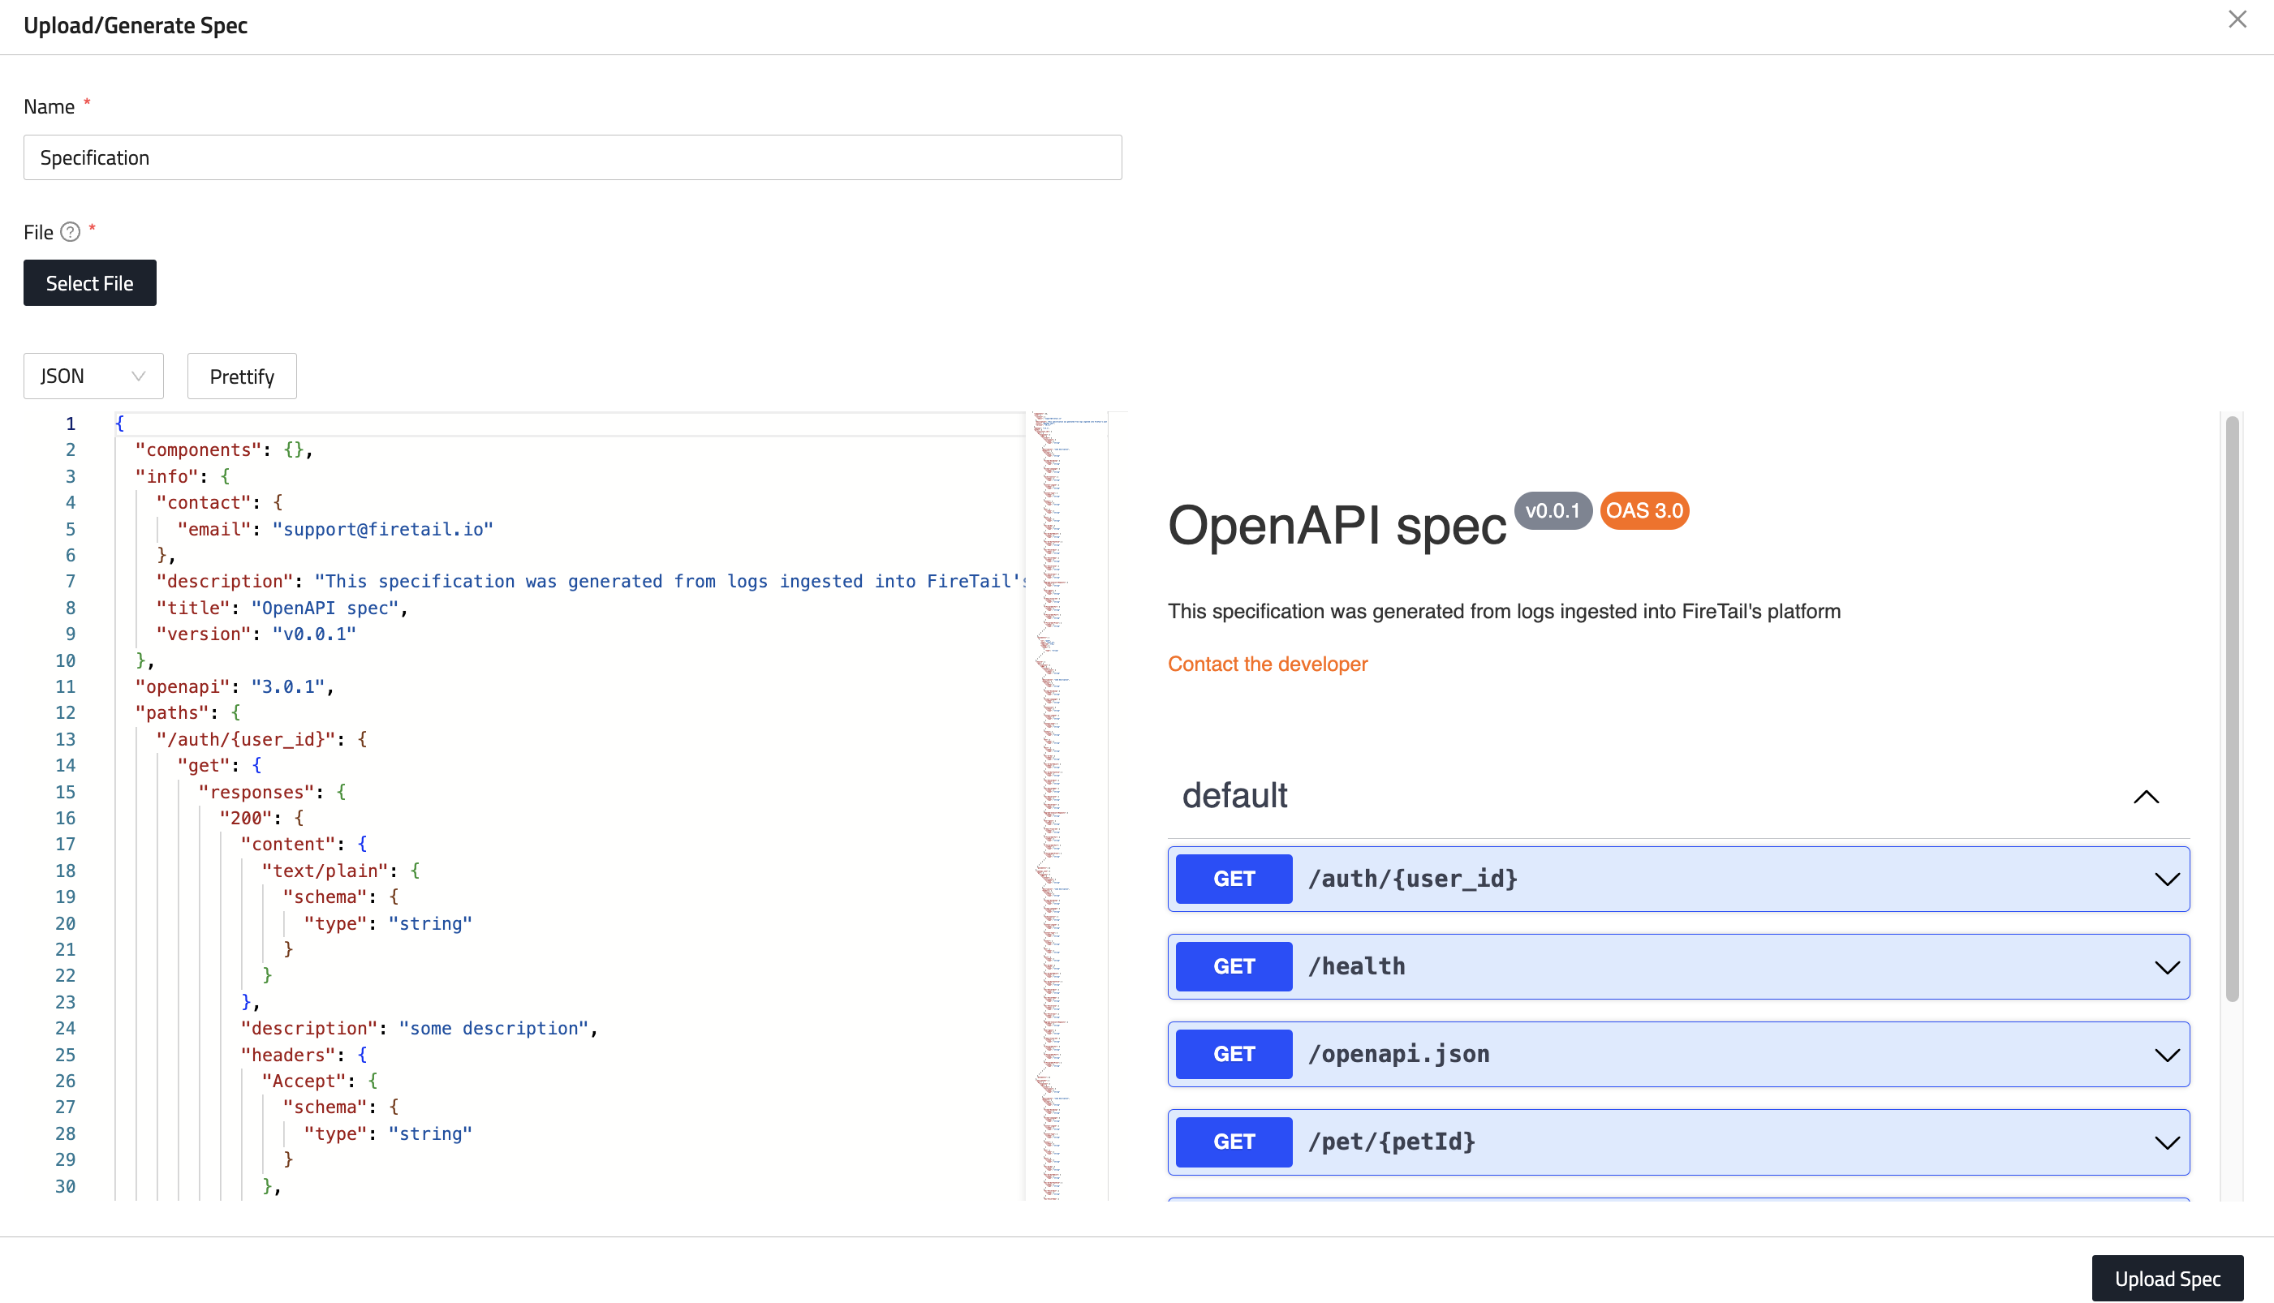Click the GET badge for /openapi.json
Viewport: 2274px width, 1303px height.
[1234, 1054]
